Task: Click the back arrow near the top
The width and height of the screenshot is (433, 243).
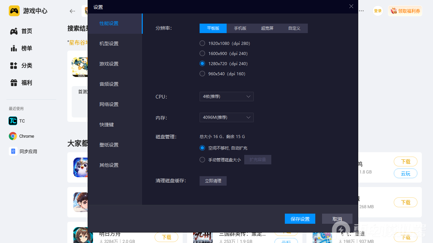Action: 72,11
